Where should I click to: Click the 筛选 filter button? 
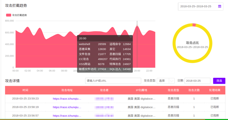[x=219, y=81]
